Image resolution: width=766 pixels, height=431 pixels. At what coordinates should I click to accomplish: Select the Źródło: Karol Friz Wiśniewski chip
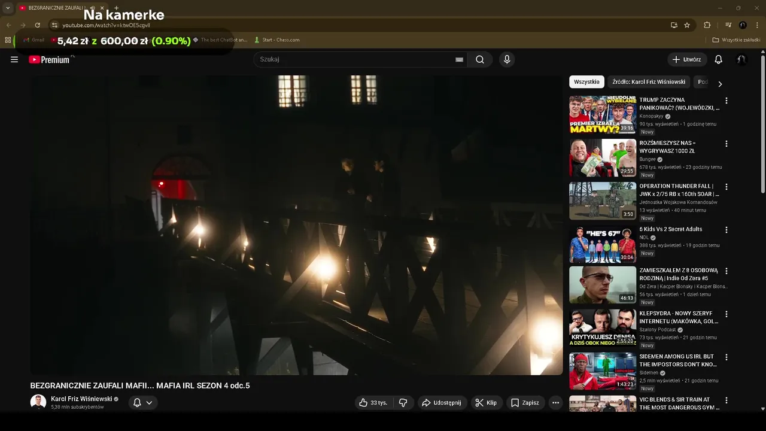[649, 82]
